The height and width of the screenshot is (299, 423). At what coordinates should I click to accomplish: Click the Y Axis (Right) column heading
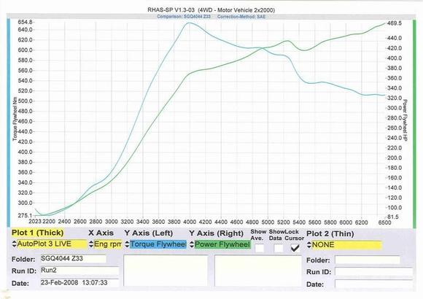[x=216, y=233]
